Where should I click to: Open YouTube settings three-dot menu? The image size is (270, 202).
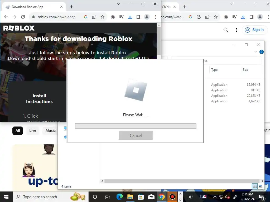pos(237,30)
